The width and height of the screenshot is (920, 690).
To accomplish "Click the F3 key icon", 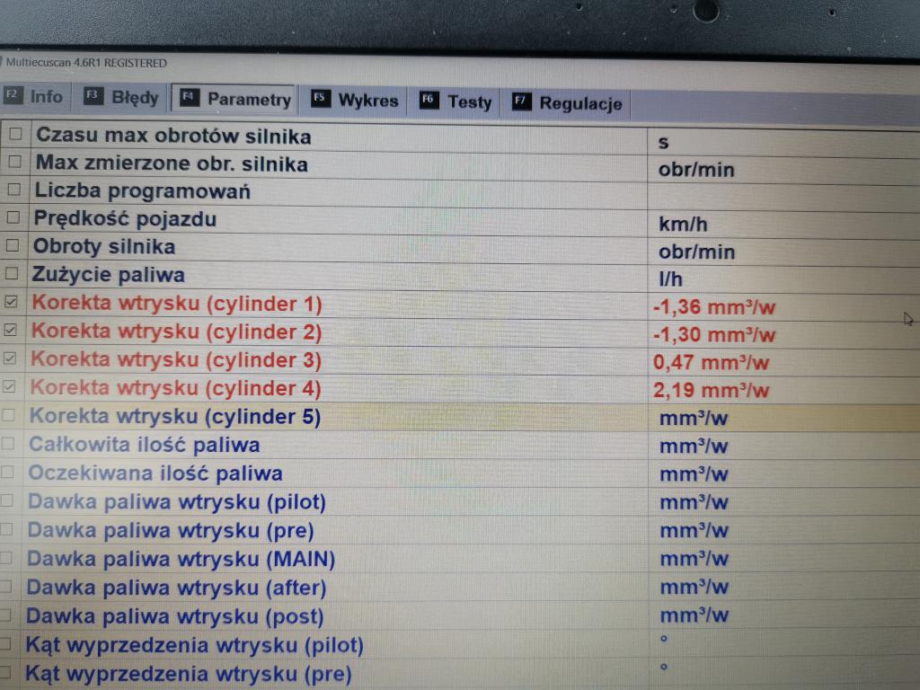I will 93,95.
